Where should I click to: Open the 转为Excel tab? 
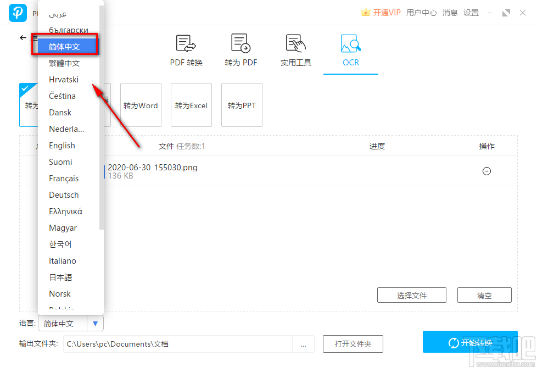191,105
